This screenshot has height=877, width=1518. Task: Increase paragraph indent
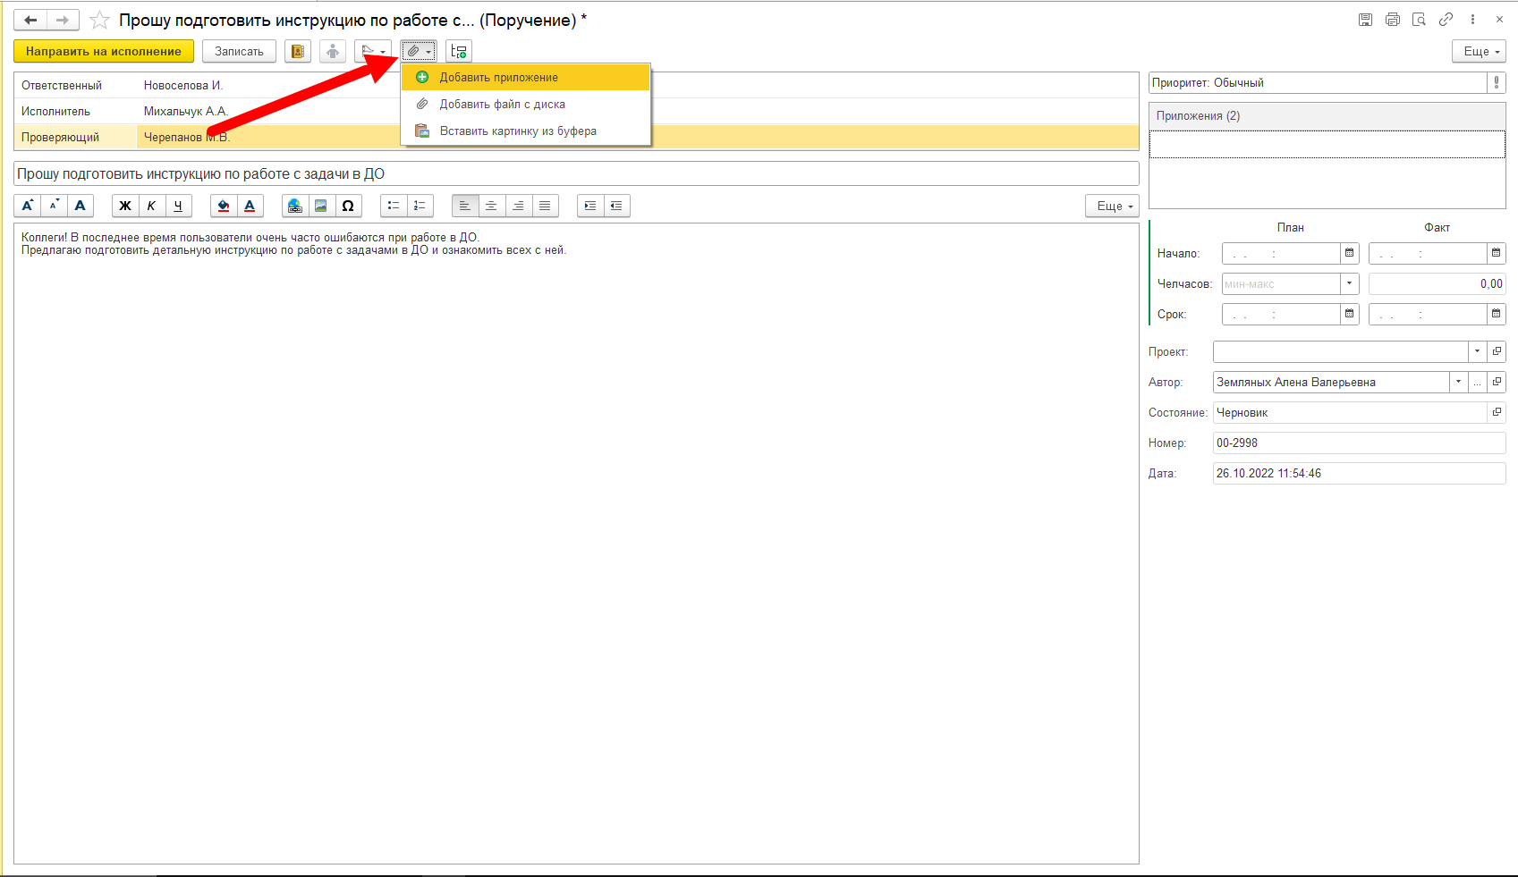590,206
